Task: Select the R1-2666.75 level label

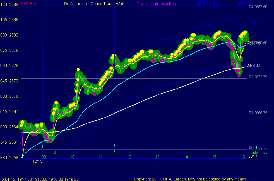Action: point(258,113)
